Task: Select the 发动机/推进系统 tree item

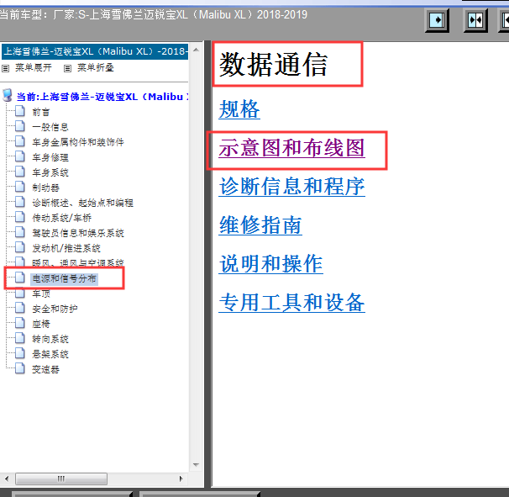Action: [66, 249]
